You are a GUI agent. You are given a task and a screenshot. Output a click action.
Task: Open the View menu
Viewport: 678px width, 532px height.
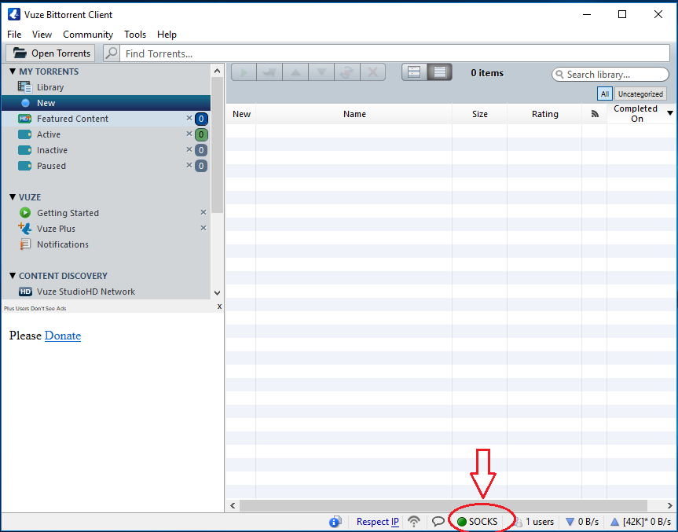[x=42, y=34]
